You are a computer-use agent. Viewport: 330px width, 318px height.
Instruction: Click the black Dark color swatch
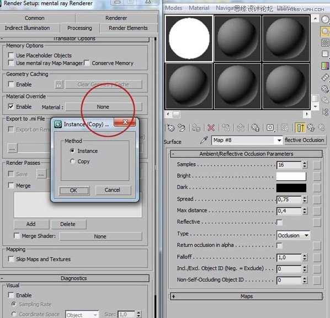[291, 188]
